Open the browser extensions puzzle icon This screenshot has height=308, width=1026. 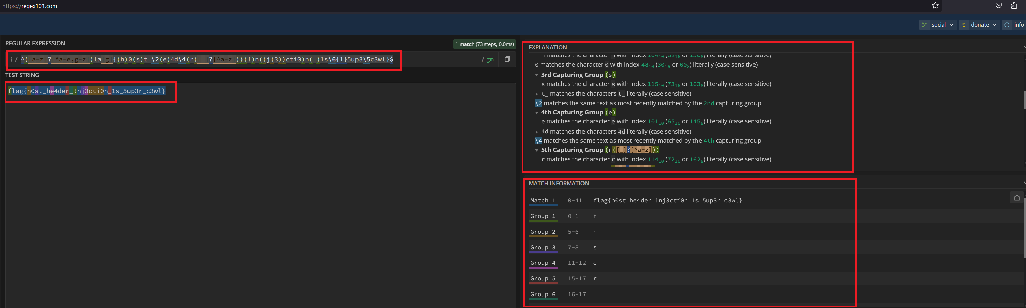pos(1014,6)
